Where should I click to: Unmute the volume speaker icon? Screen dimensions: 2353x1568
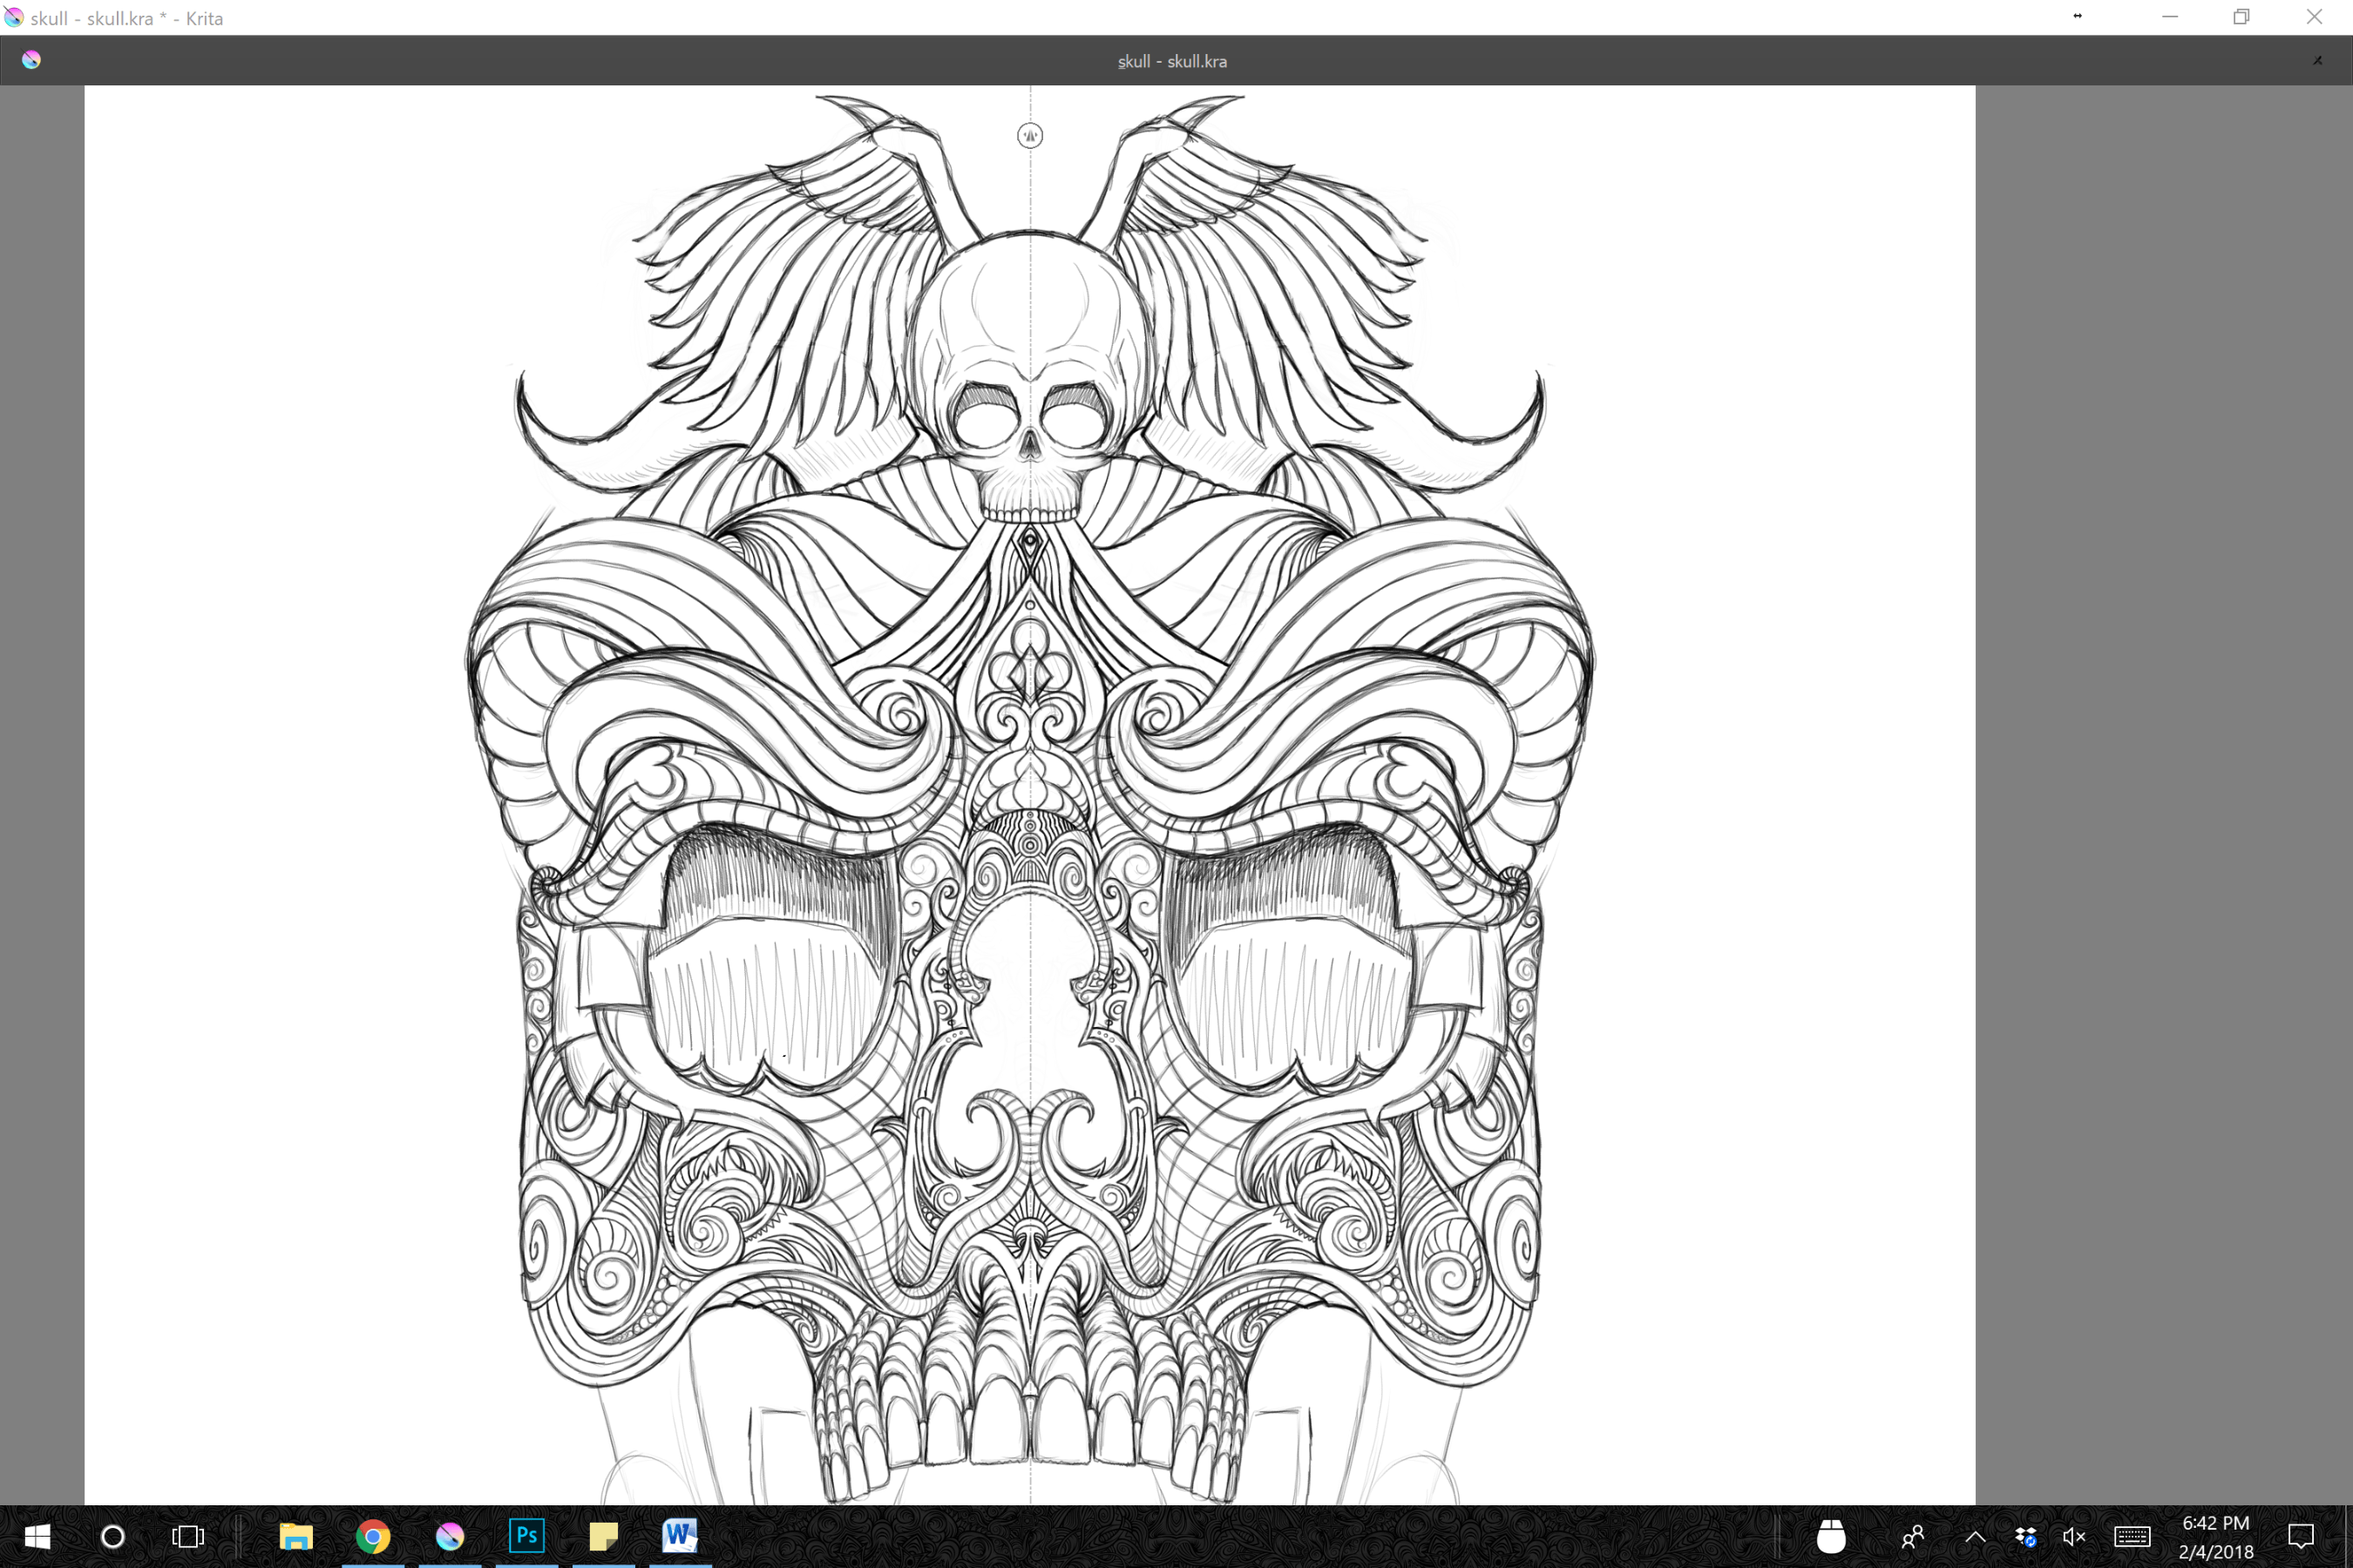click(x=2074, y=1536)
